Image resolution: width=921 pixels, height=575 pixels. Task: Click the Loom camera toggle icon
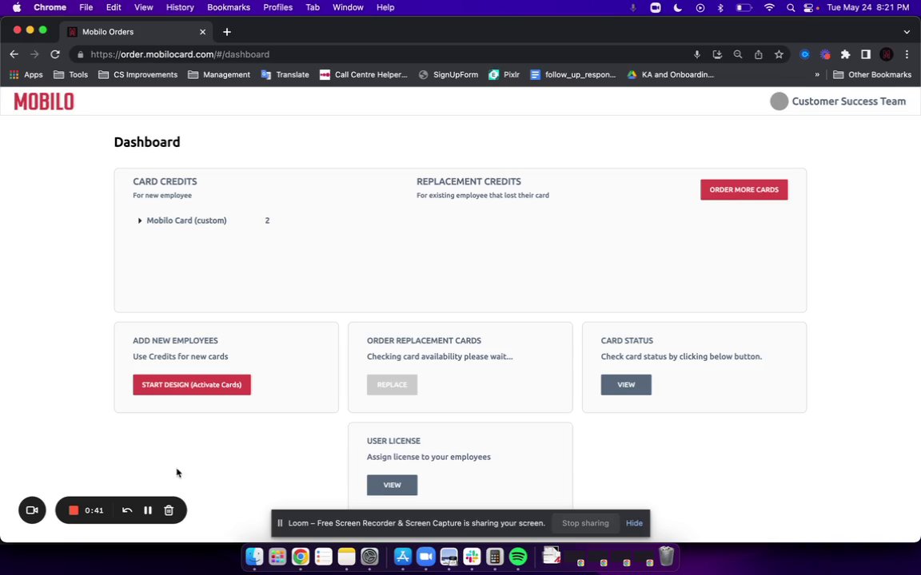(32, 510)
